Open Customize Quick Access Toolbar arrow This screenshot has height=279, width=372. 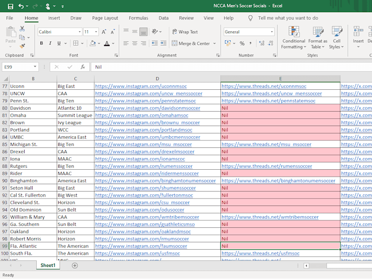63,7
